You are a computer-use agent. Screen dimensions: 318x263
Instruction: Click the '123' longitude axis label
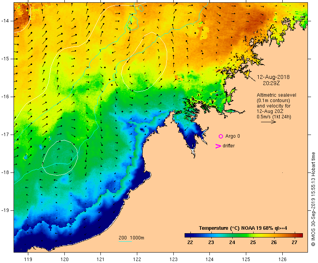[x=173, y=259]
